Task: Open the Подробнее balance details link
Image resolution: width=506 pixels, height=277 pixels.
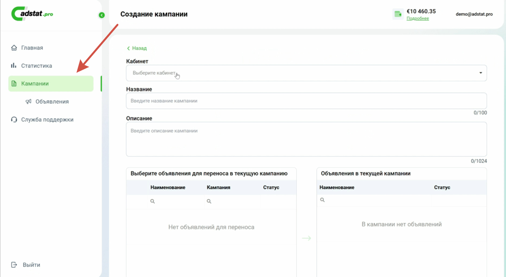Action: 417,19
